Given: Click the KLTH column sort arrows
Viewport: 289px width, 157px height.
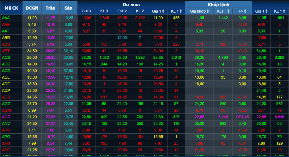Looking at the screenshot, I should click(228, 11).
